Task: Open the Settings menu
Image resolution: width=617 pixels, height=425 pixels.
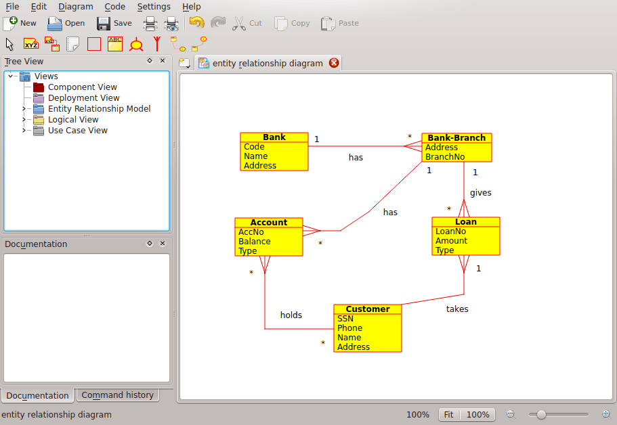Action: (x=154, y=7)
